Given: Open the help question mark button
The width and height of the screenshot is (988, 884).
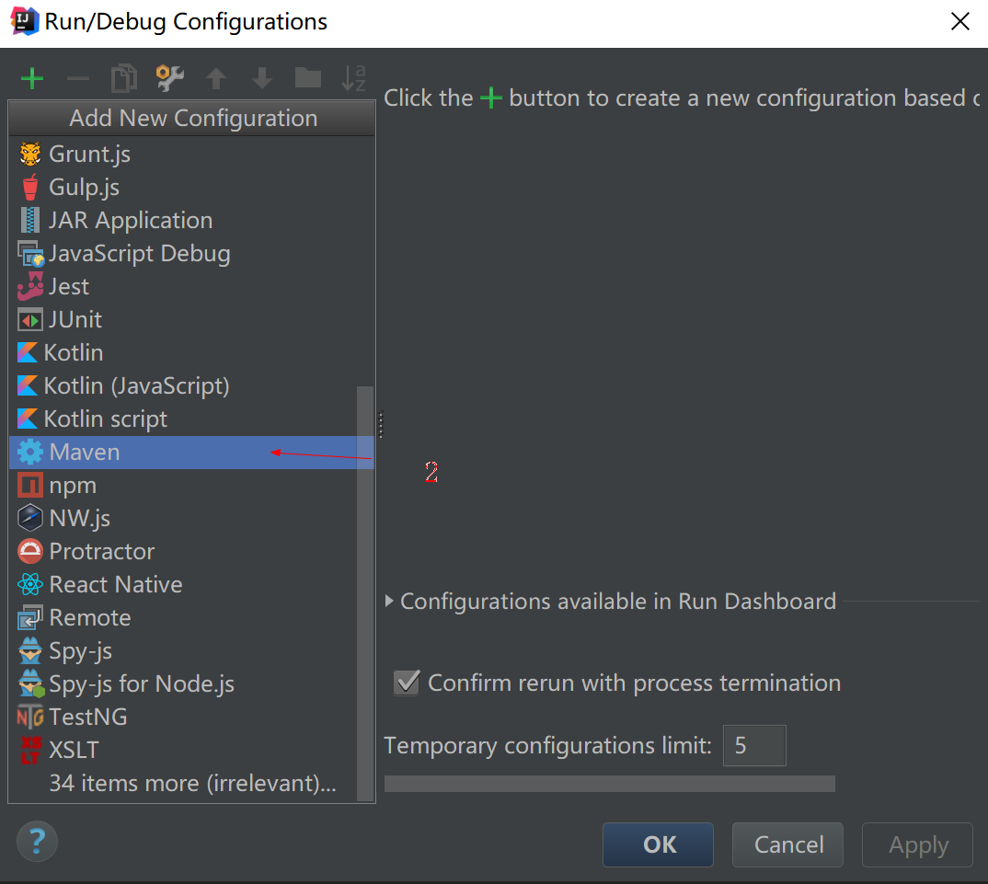Looking at the screenshot, I should [x=37, y=841].
